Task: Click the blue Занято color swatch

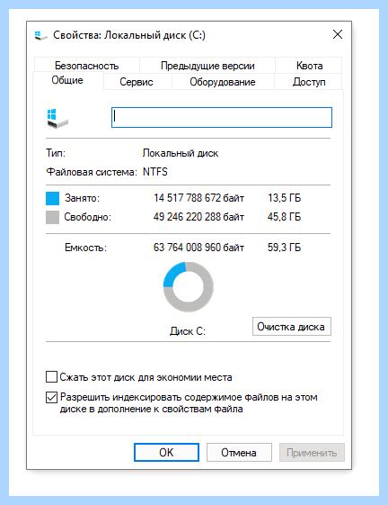Action: click(x=52, y=198)
